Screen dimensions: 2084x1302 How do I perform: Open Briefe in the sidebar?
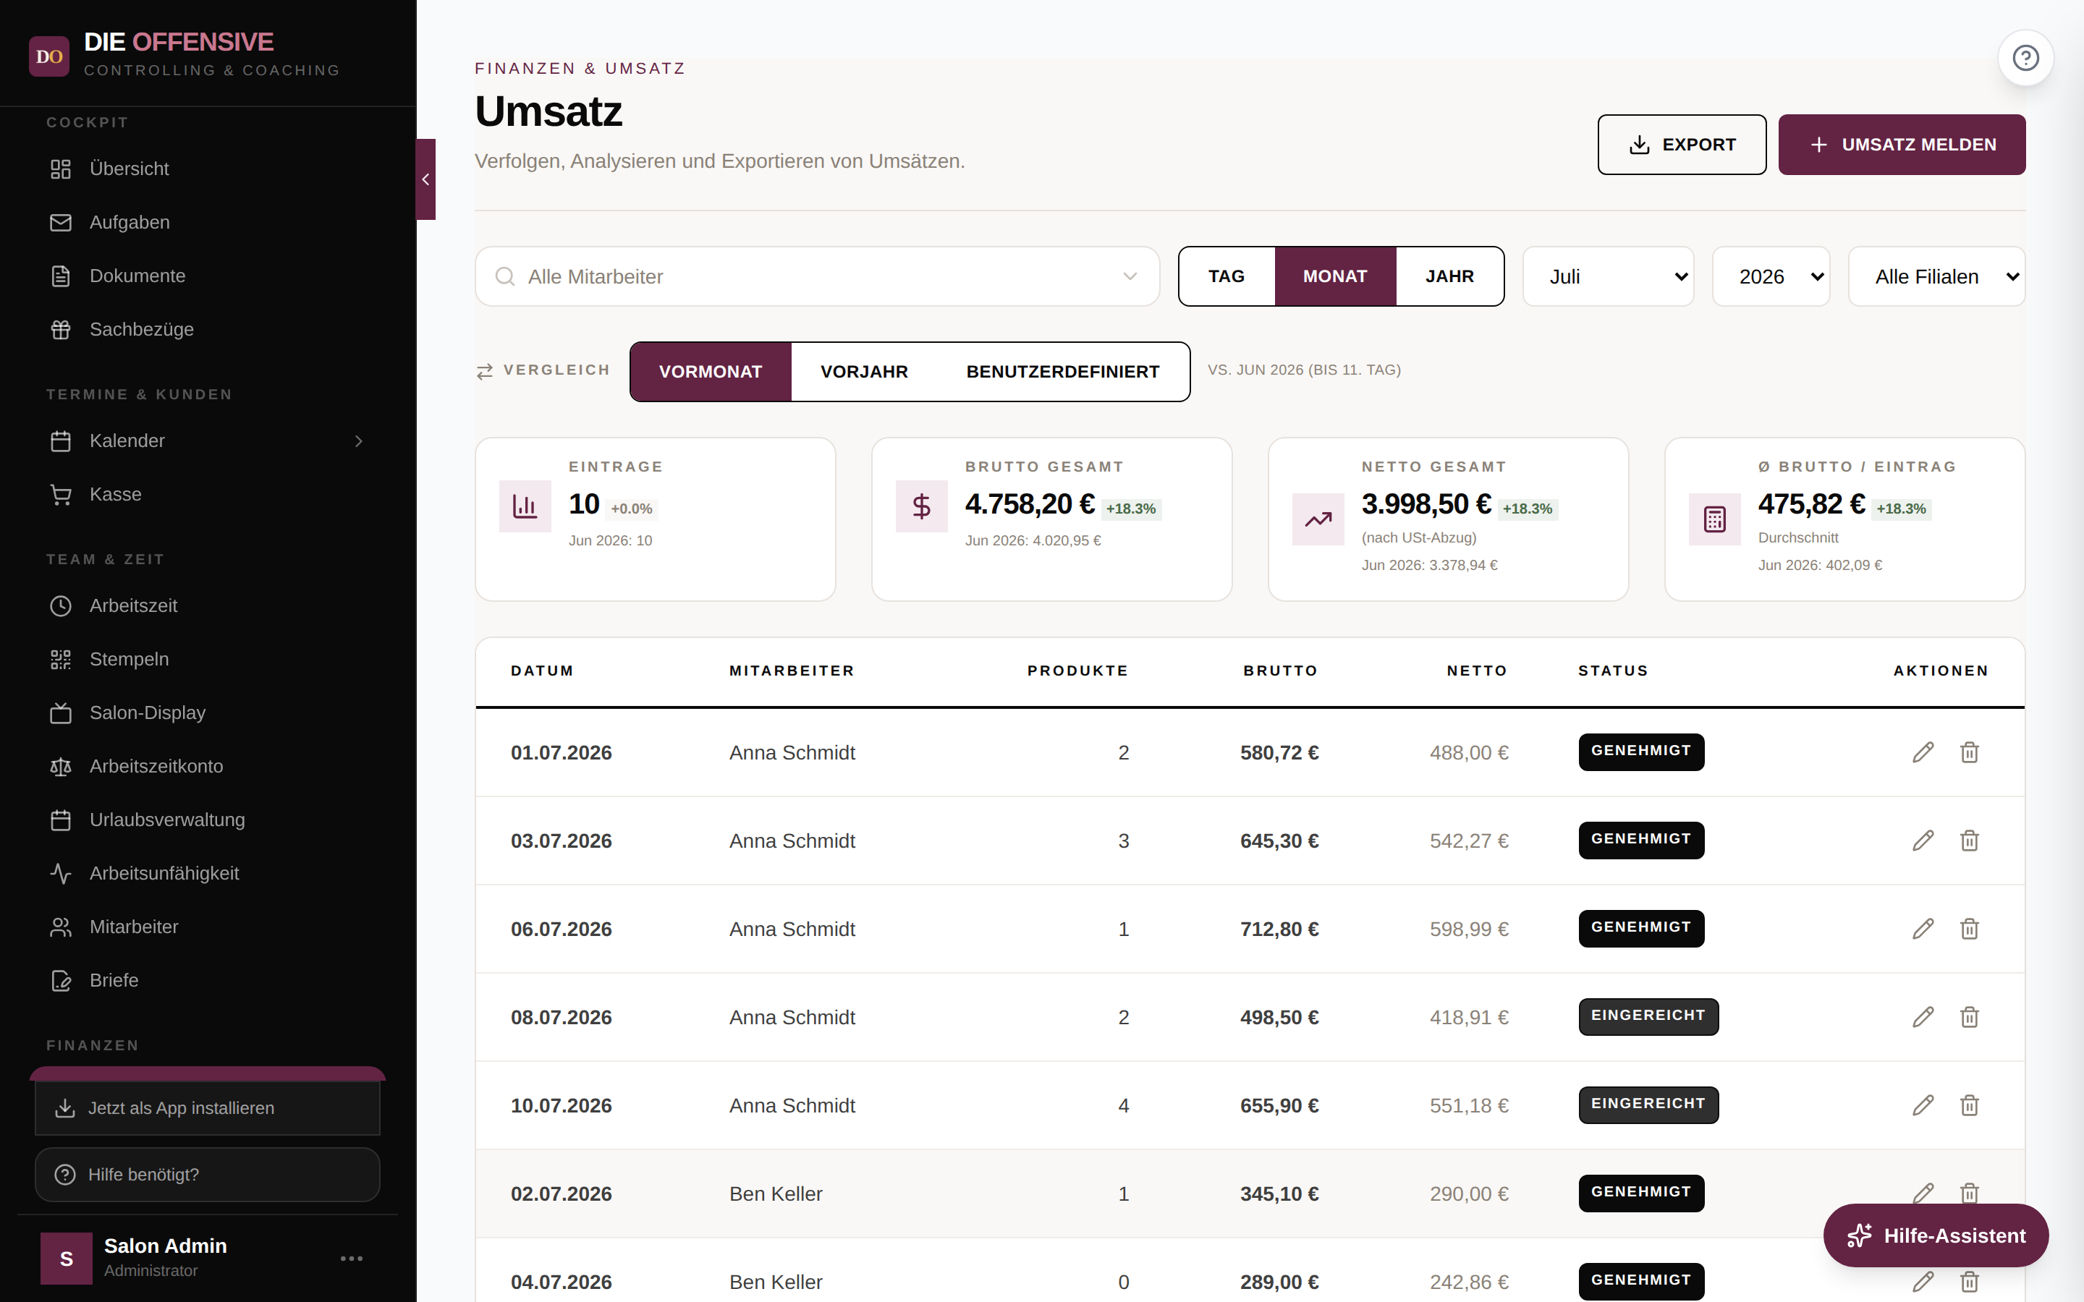point(208,980)
